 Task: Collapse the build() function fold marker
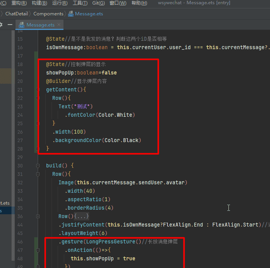(38, 166)
